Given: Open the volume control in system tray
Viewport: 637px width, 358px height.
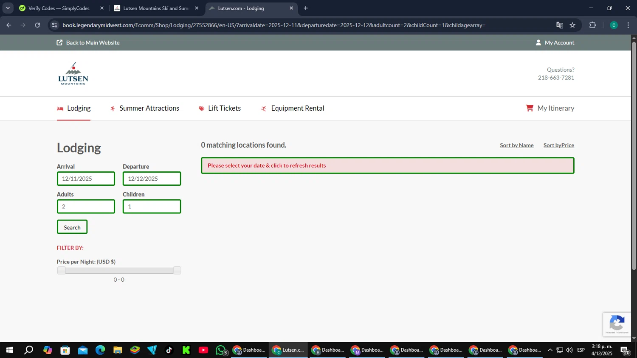Looking at the screenshot, I should pos(569,350).
